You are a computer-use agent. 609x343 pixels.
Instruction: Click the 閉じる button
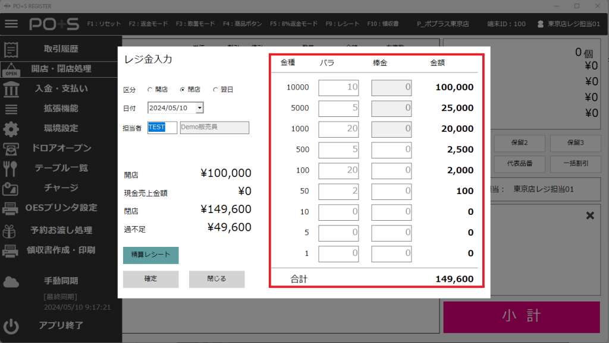(216, 279)
